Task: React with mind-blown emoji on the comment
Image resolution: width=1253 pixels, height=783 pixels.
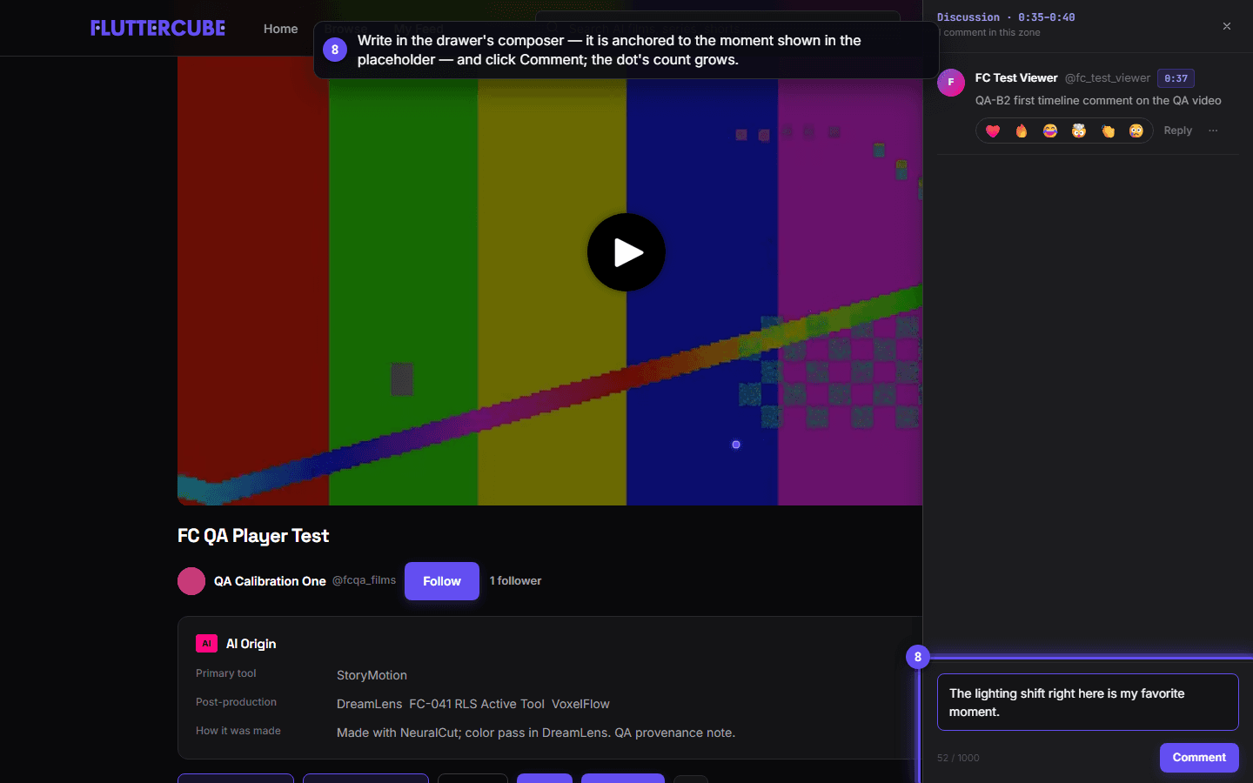Action: tap(1079, 130)
